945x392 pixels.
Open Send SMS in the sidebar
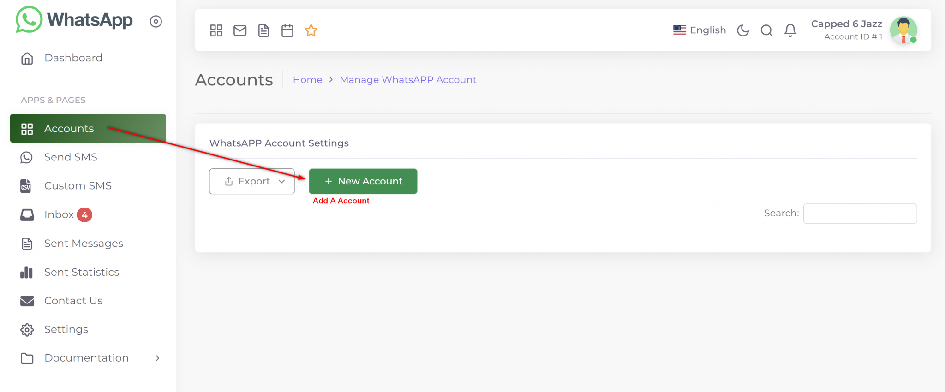pos(71,157)
